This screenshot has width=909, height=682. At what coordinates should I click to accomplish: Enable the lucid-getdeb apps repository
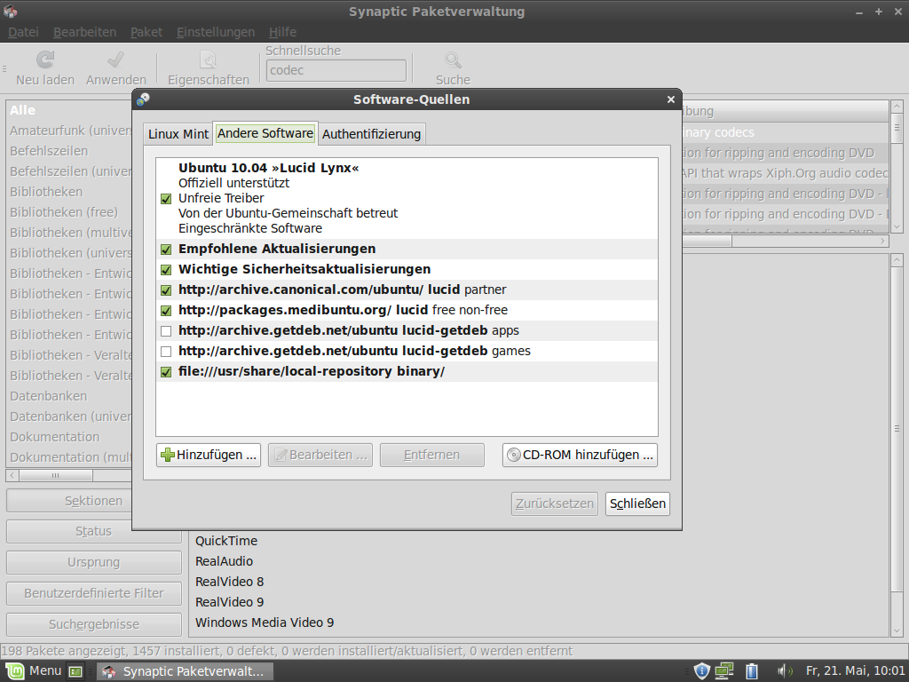166,330
